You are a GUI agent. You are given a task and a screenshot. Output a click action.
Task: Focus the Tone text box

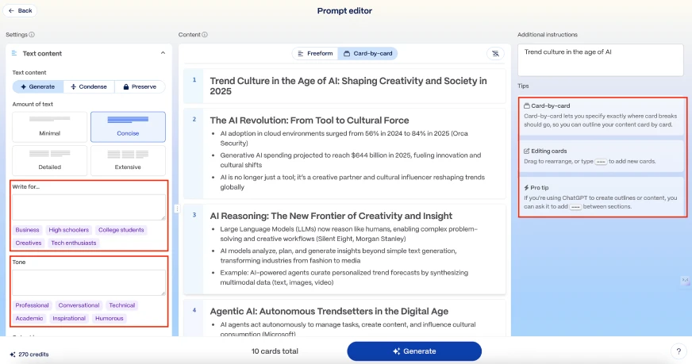pos(89,282)
